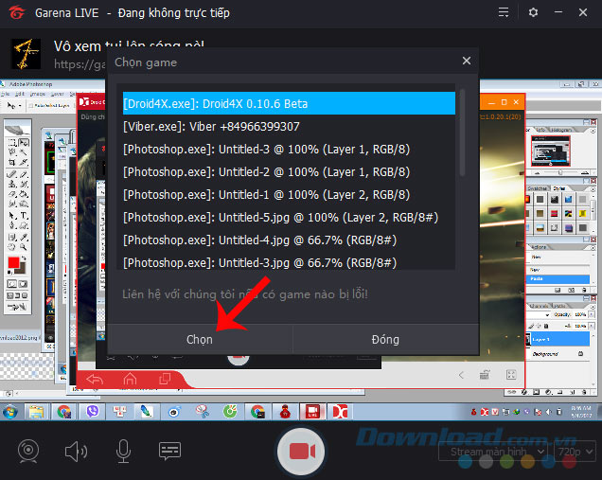
Task: Select Photoshop Untitled-3 @ 100% Layer 1 entry
Action: click(289, 149)
